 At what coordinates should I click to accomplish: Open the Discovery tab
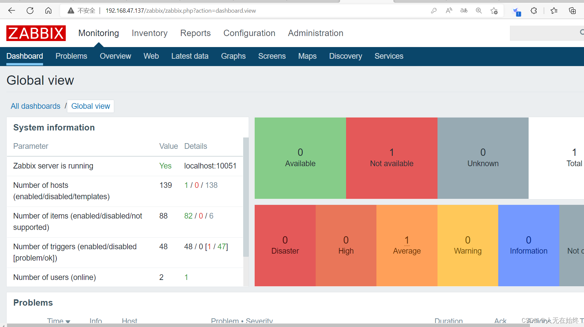click(346, 56)
